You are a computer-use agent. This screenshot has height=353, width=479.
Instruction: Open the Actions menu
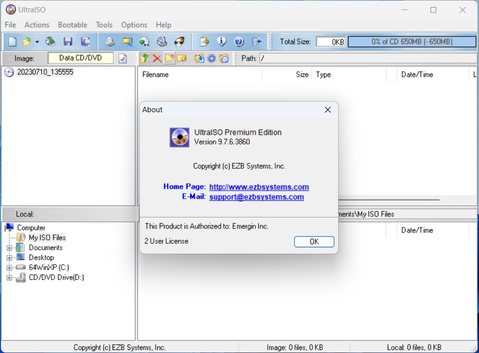pyautogui.click(x=37, y=25)
